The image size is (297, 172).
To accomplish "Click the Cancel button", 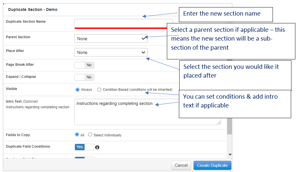I will 181,166.
